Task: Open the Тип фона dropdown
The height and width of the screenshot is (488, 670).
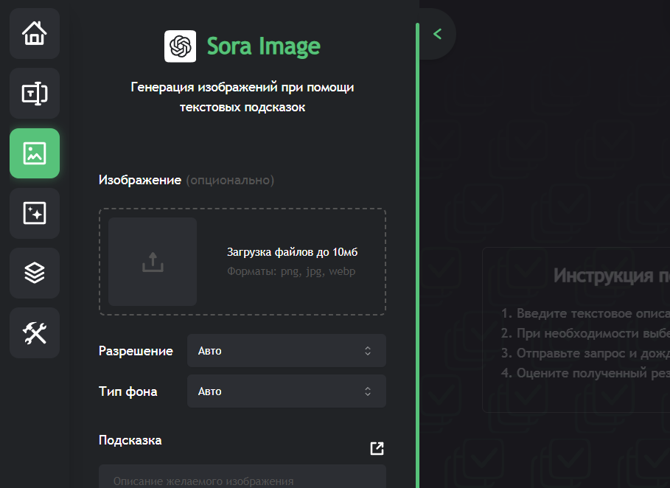Action: click(287, 391)
